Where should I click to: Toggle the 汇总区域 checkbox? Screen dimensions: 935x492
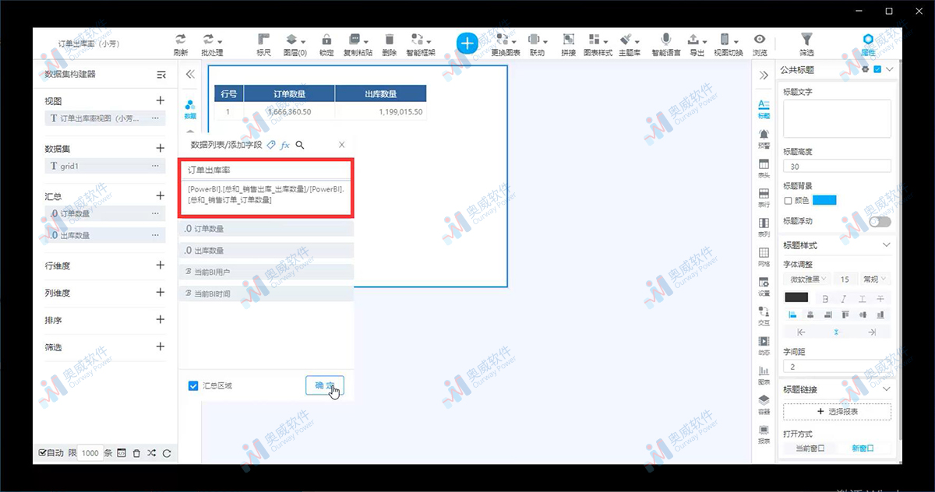[x=193, y=385]
